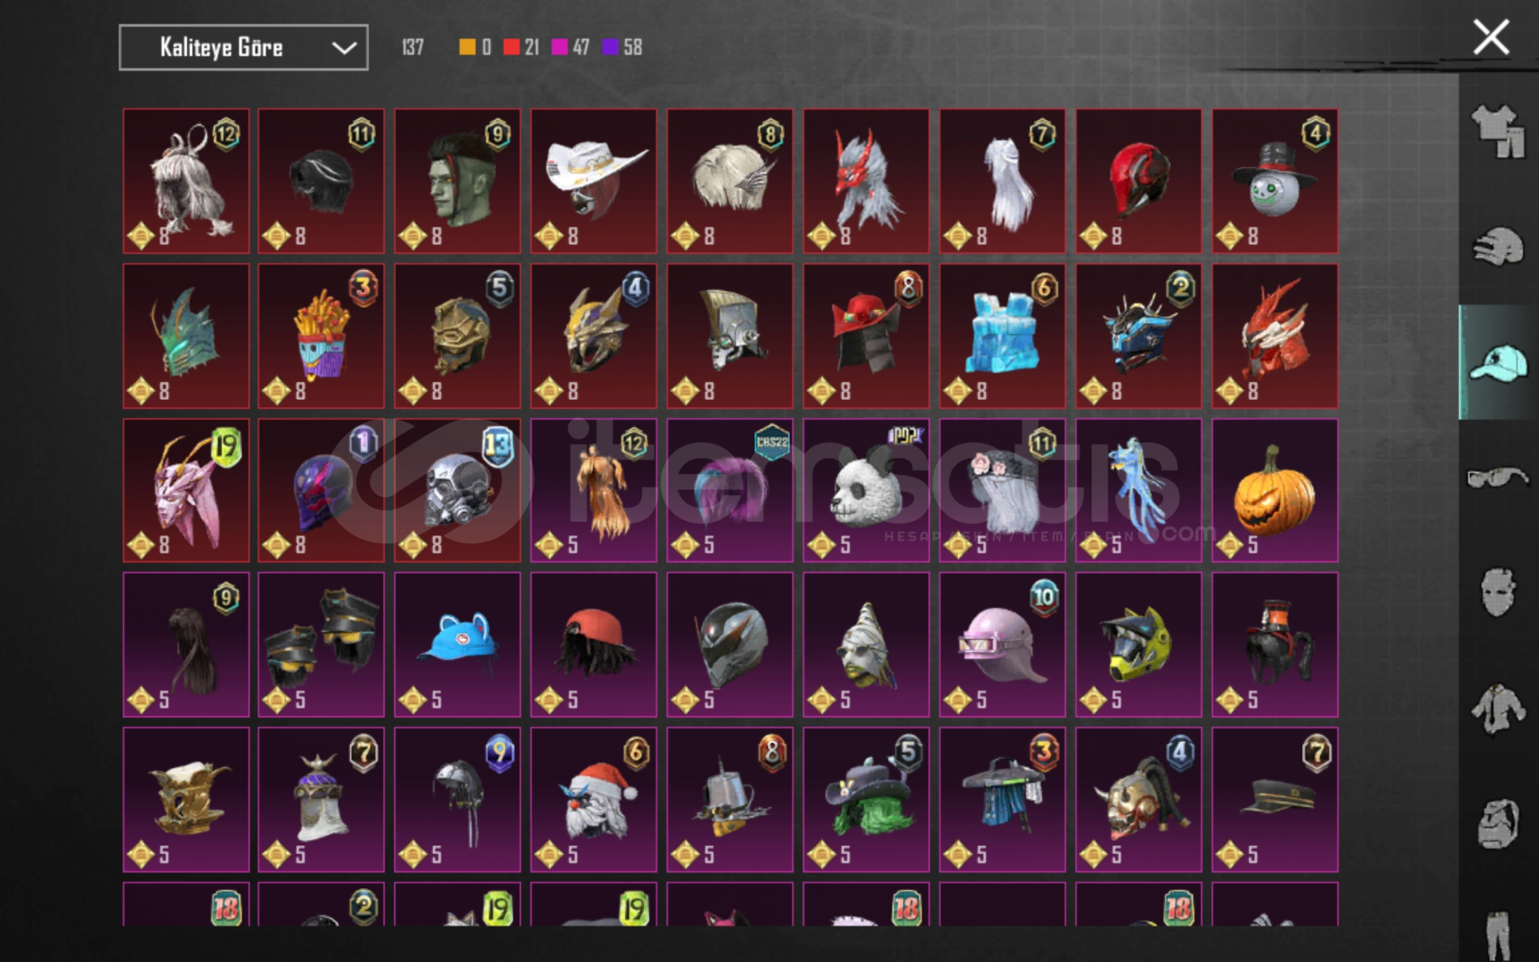Filter by the orange quality swatch
This screenshot has height=962, width=1539.
click(467, 47)
